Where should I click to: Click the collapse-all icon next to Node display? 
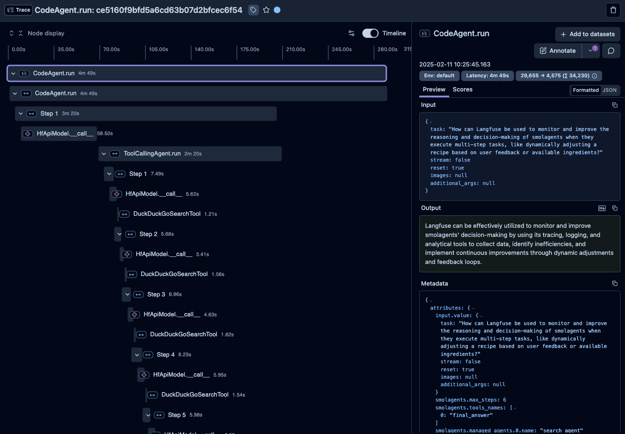tap(20, 33)
